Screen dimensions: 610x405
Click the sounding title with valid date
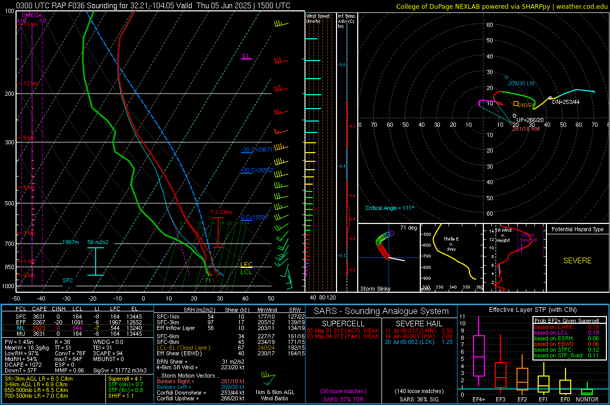[x=154, y=6]
